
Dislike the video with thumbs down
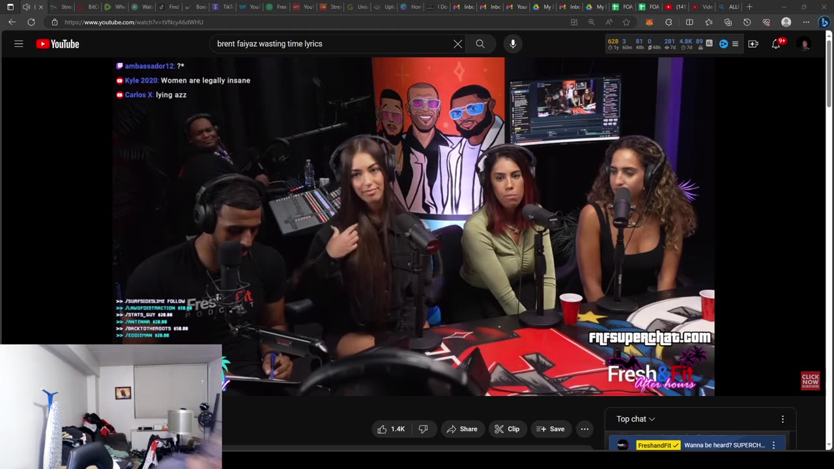coord(423,429)
